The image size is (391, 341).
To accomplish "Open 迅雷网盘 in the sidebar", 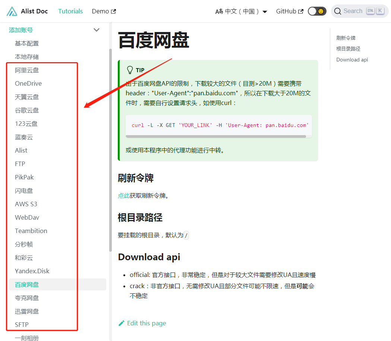I will pos(27,311).
